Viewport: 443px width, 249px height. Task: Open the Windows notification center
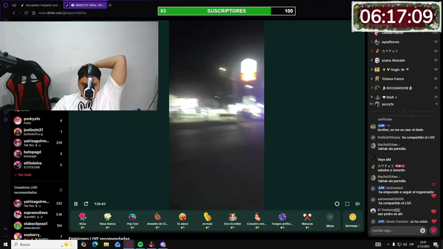point(436,245)
